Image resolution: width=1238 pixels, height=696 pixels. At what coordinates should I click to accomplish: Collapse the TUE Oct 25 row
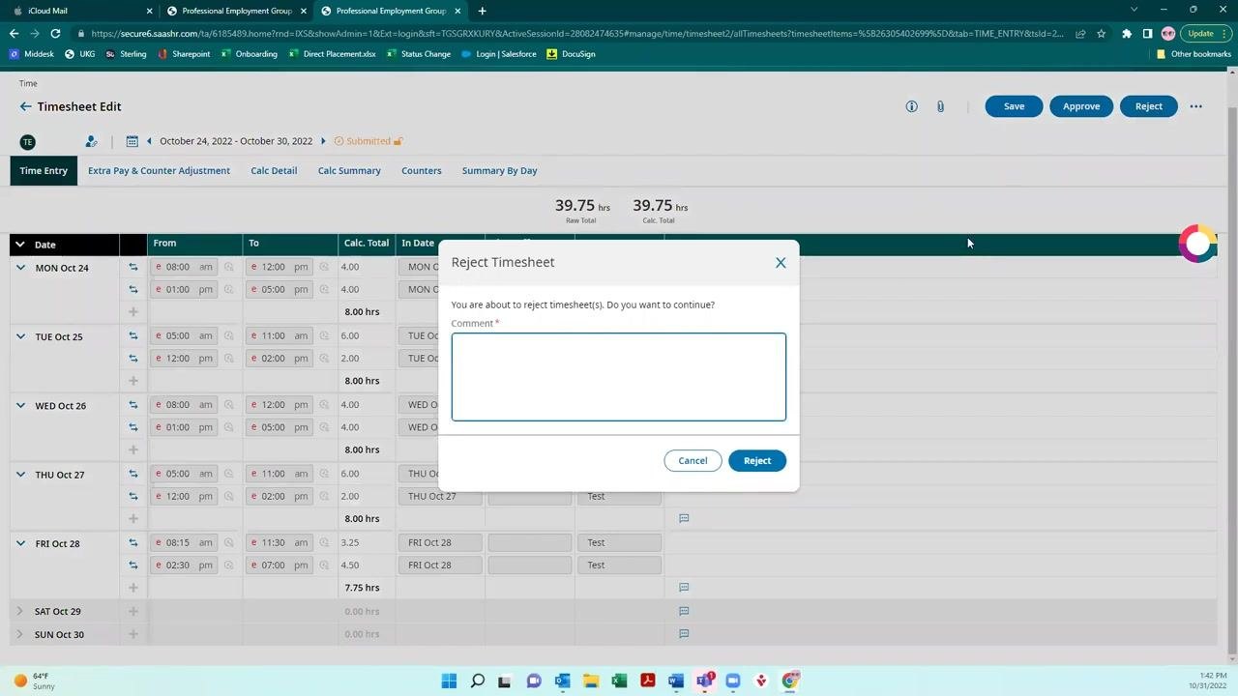(20, 336)
